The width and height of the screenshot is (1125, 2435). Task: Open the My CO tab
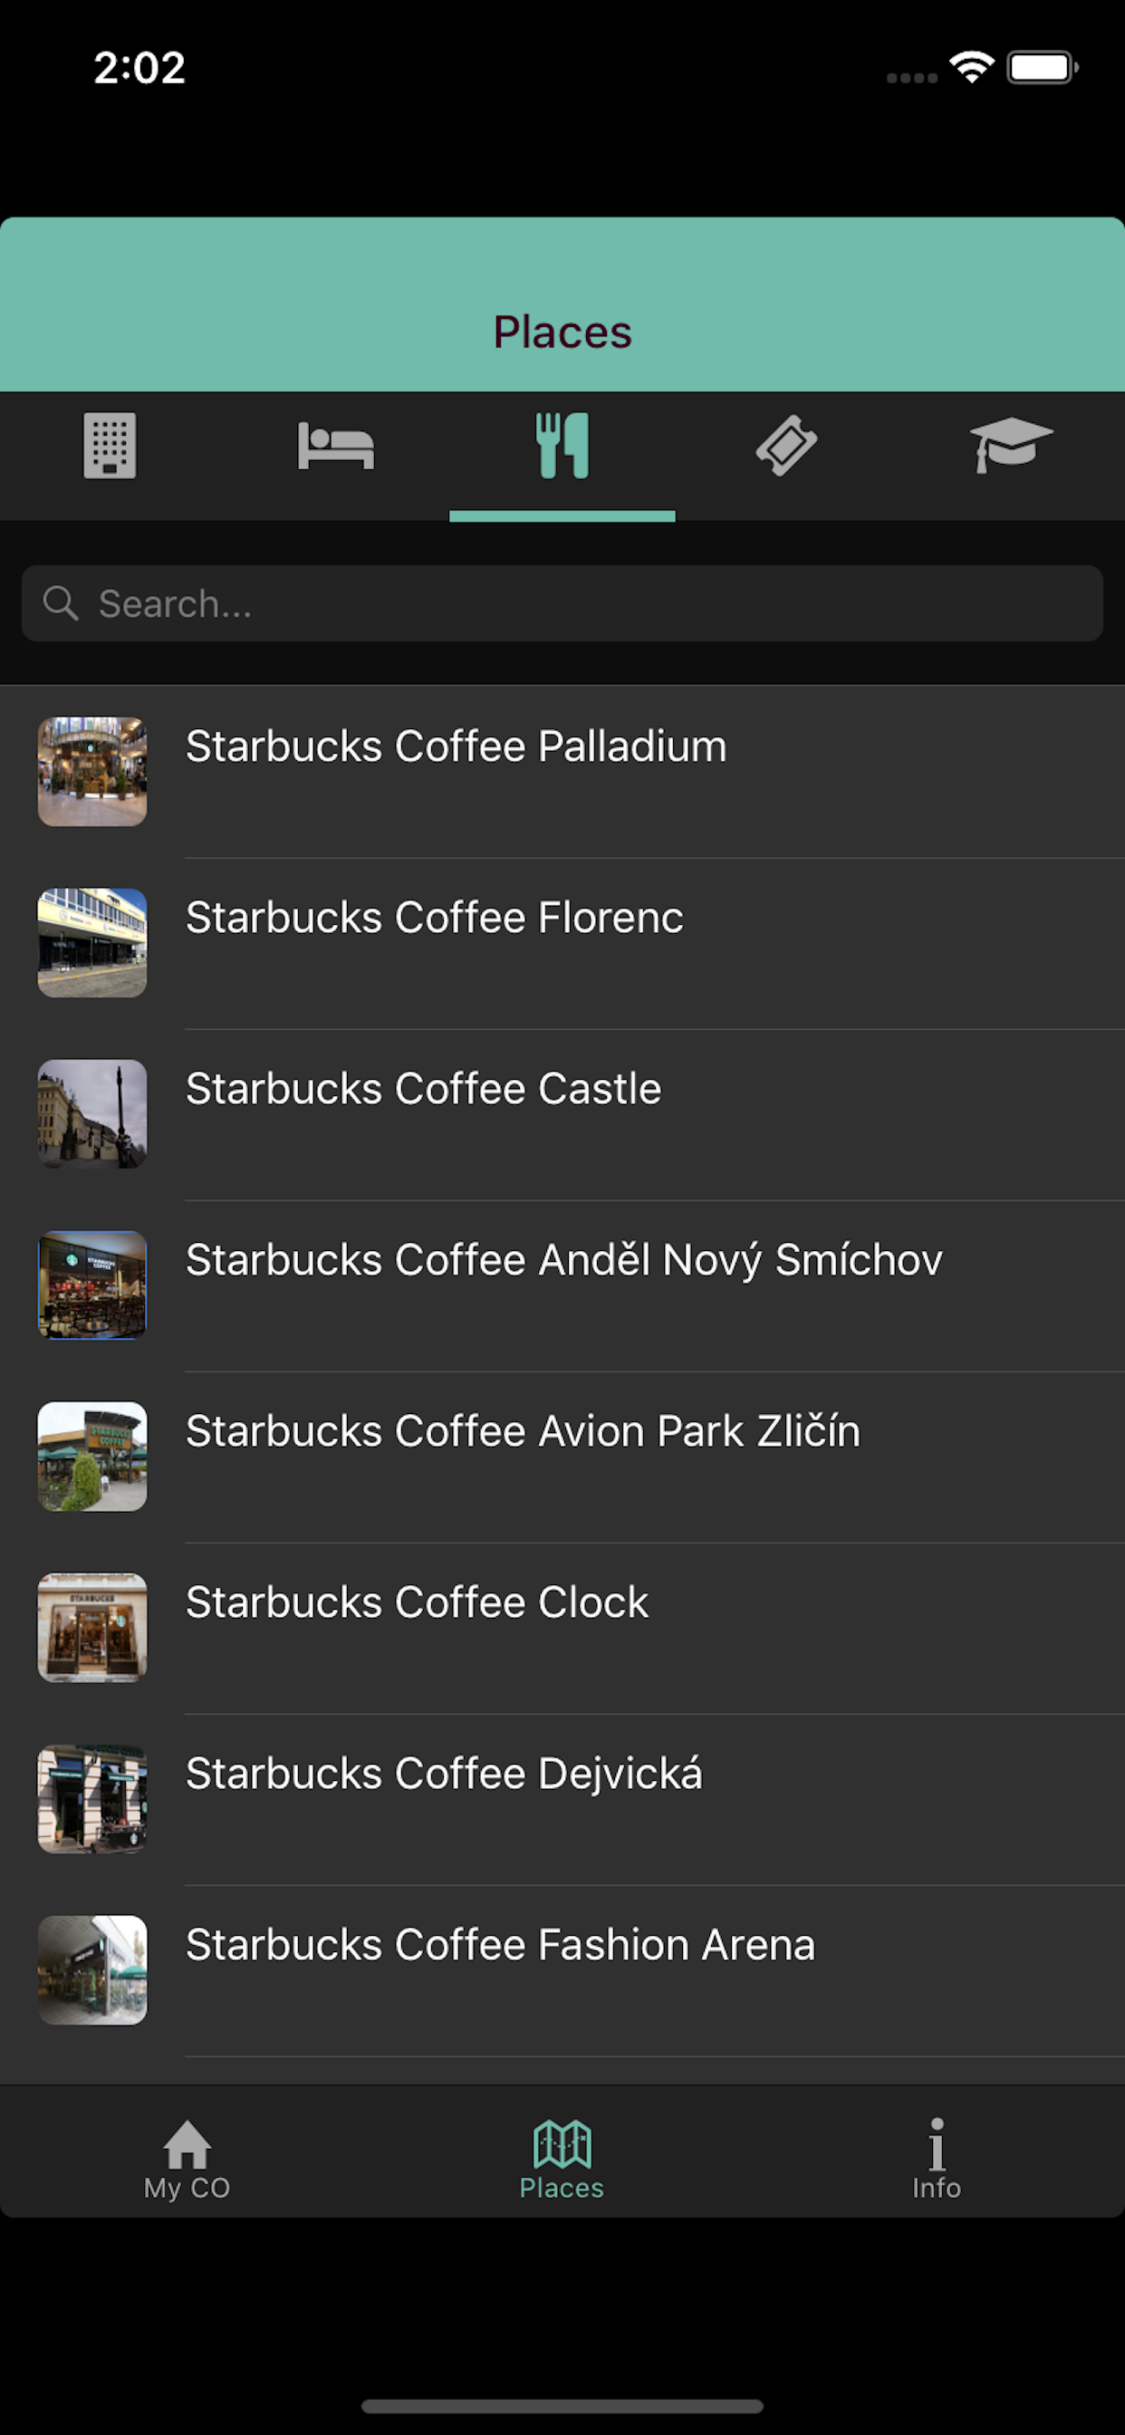point(187,2160)
